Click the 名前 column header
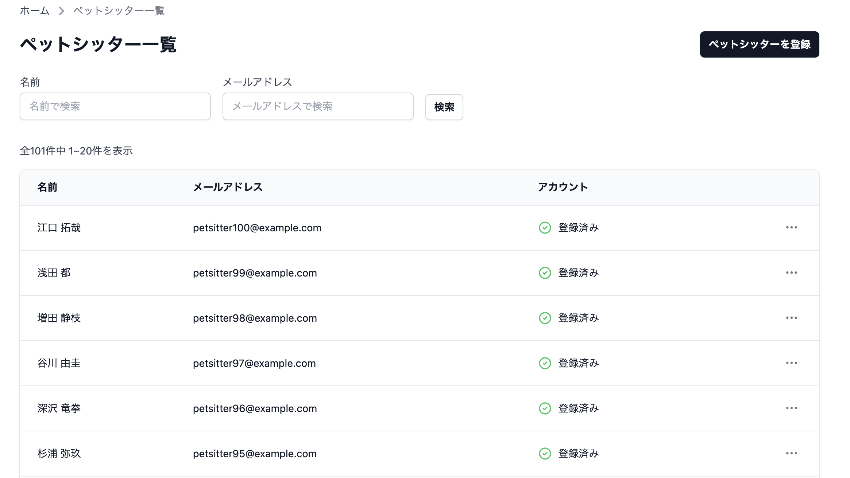 coord(47,187)
